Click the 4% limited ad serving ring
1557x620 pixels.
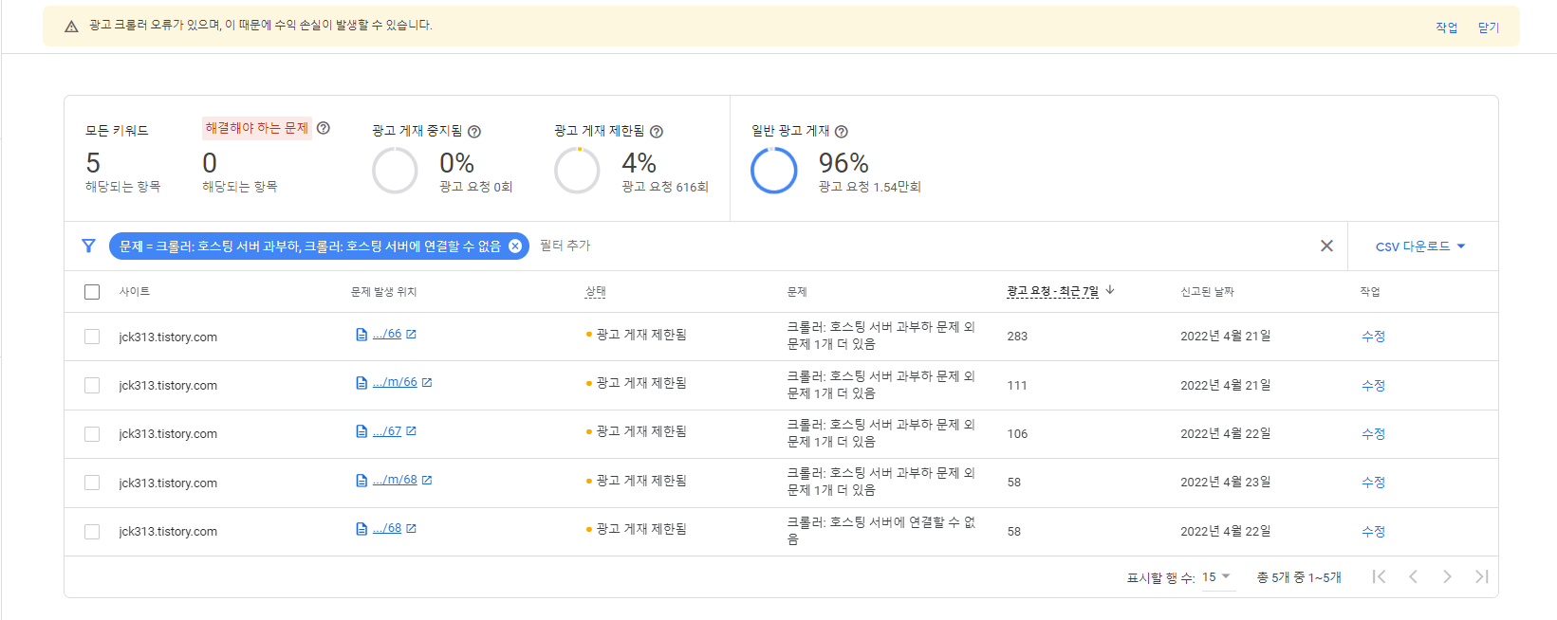(577, 171)
